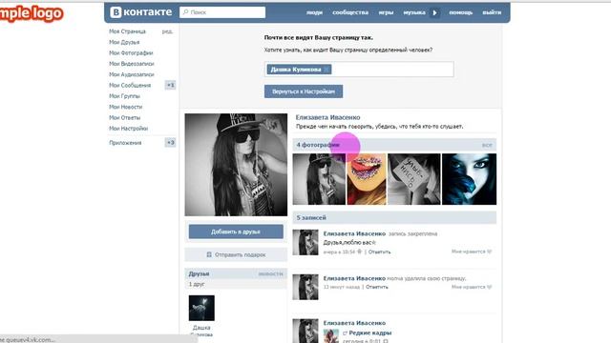Open Мои Группы in sidebar
The width and height of the screenshot is (611, 343).
124,96
